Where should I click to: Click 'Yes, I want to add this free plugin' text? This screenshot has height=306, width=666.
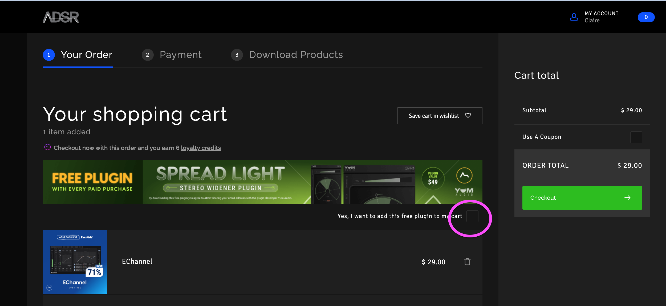400,216
